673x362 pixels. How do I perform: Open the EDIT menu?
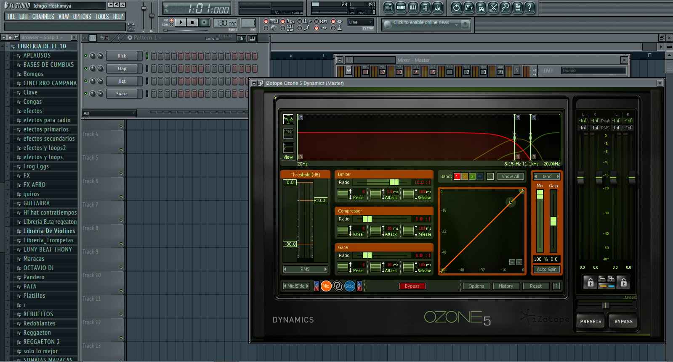(24, 16)
